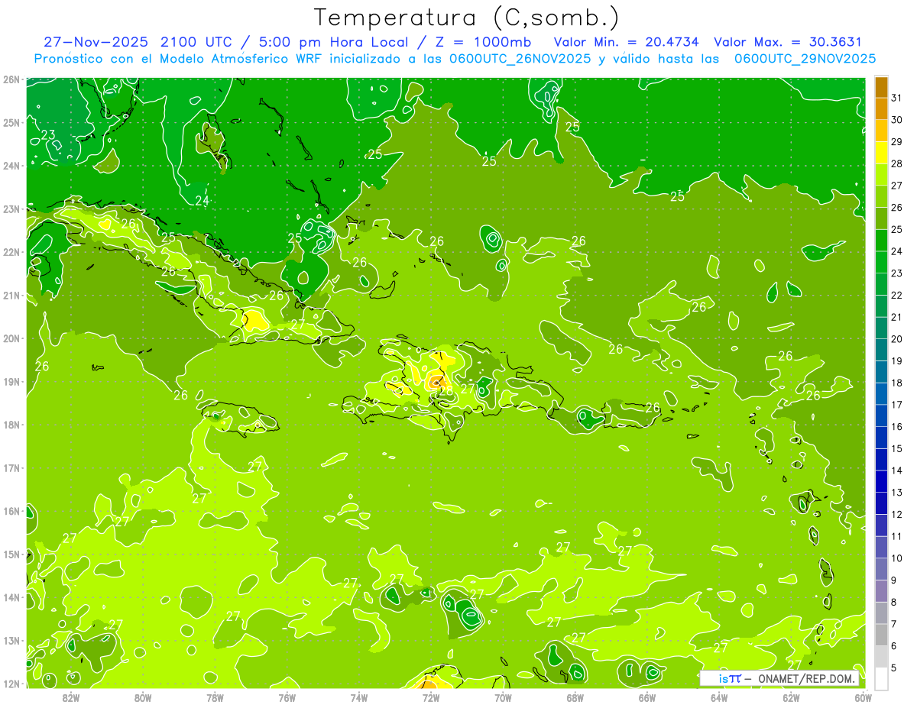Click the title 'Temperatura (C,somb.)'
Image resolution: width=917 pixels, height=708 pixels.
click(466, 18)
